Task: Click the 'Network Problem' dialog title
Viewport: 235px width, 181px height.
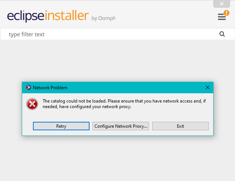Action: [50, 88]
